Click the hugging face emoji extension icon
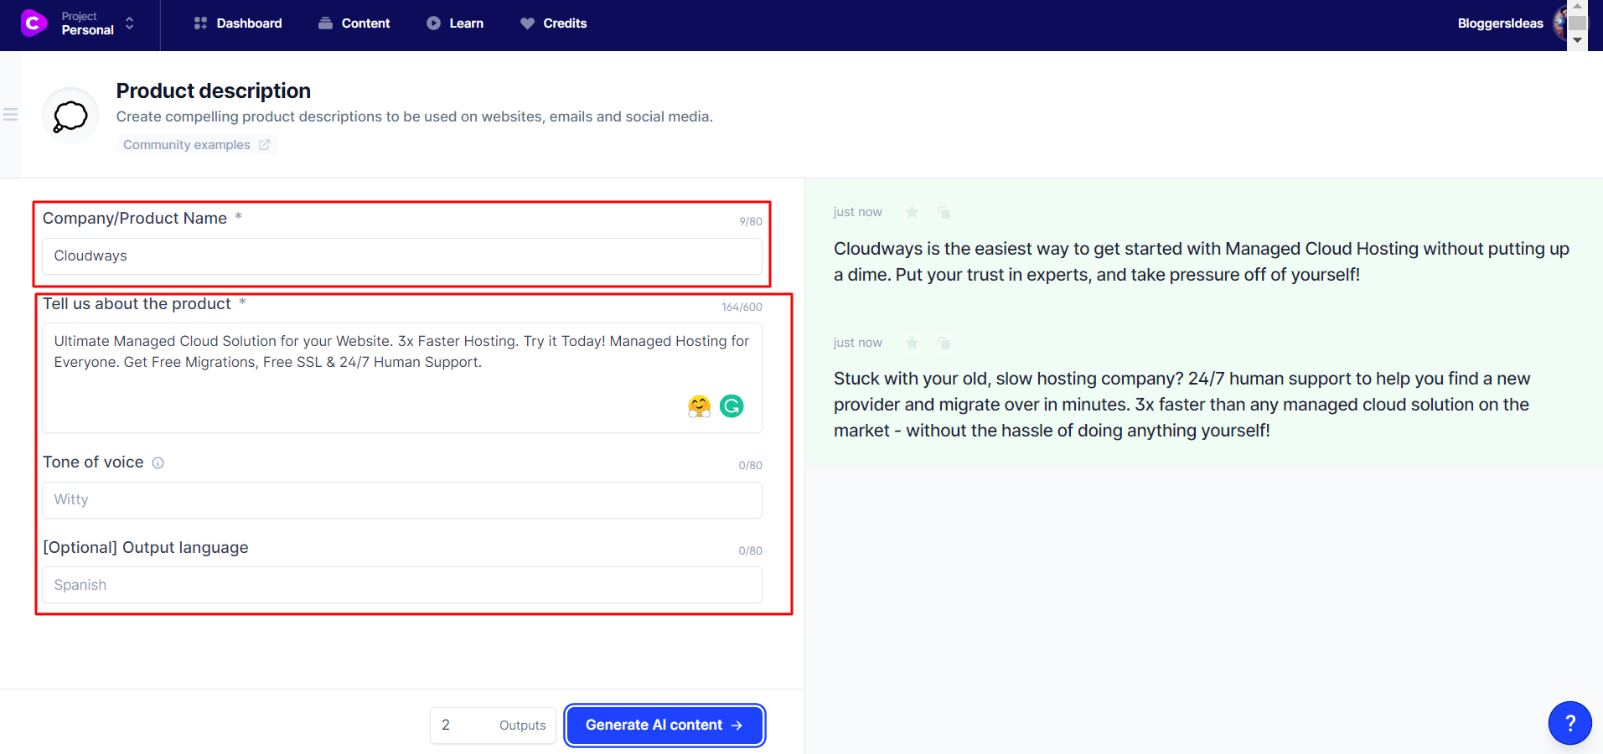Image resolution: width=1603 pixels, height=754 pixels. coord(699,406)
